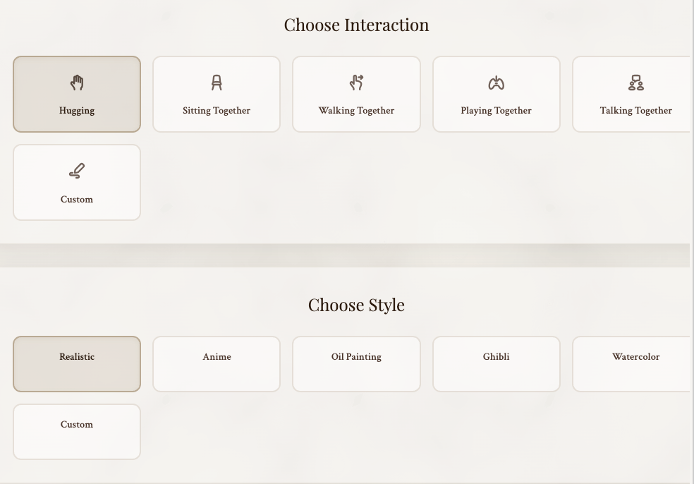Screen dimensions: 694x484
Task: Choose the Custom style card
Action: click(x=77, y=431)
